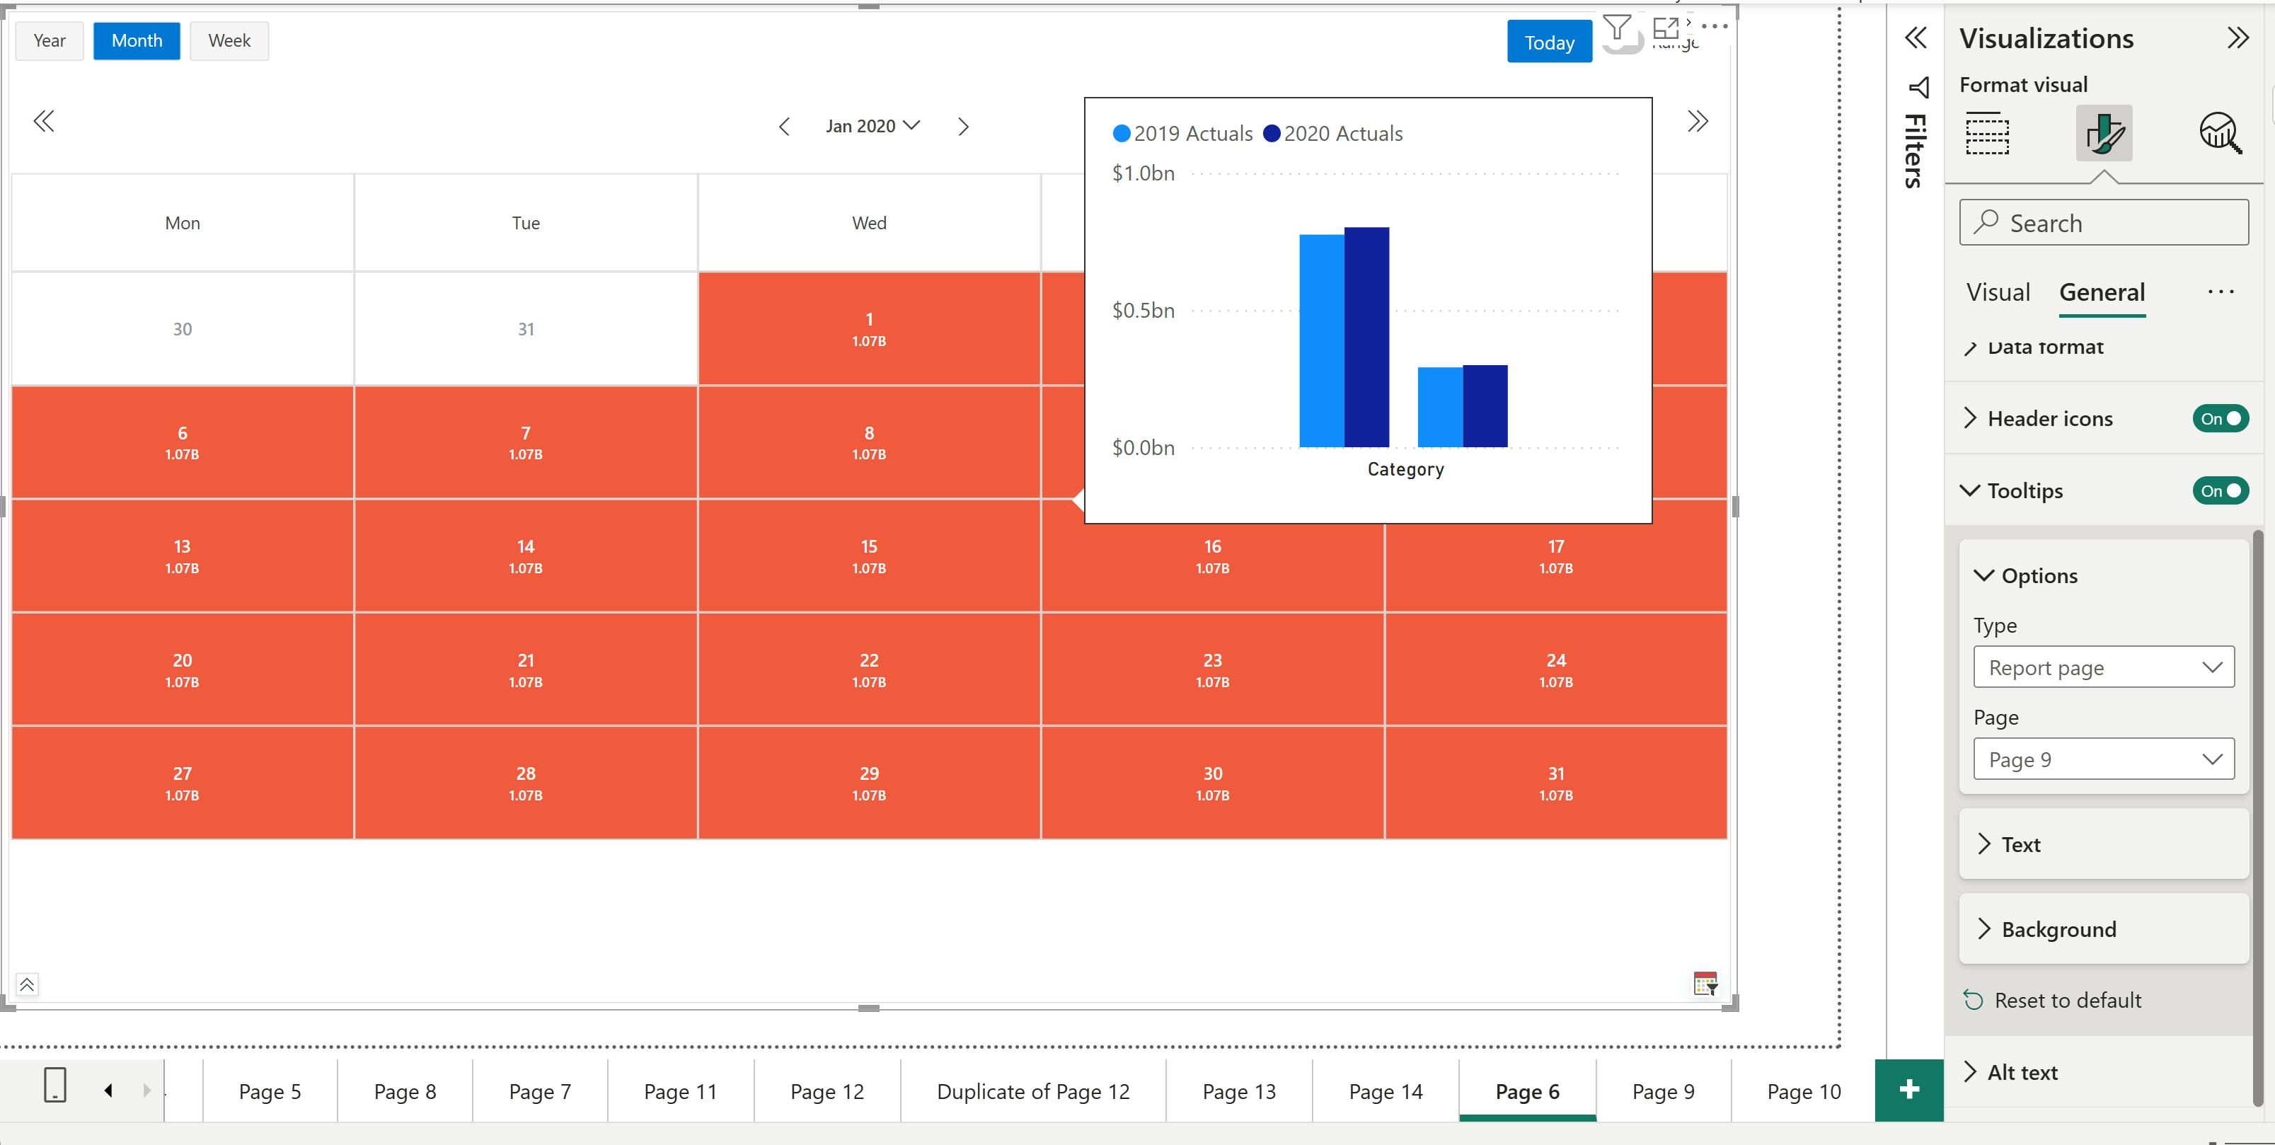Click the visual filter funnel icon
The height and width of the screenshot is (1145, 2275).
[x=1616, y=28]
